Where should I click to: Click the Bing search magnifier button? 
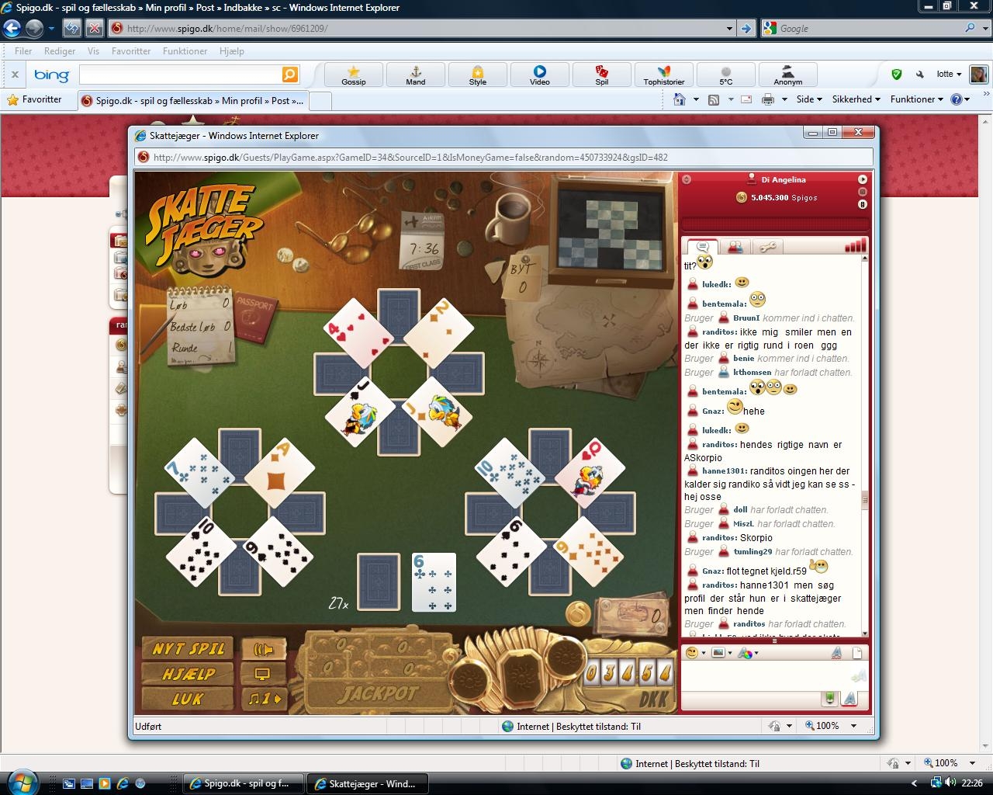click(x=289, y=75)
